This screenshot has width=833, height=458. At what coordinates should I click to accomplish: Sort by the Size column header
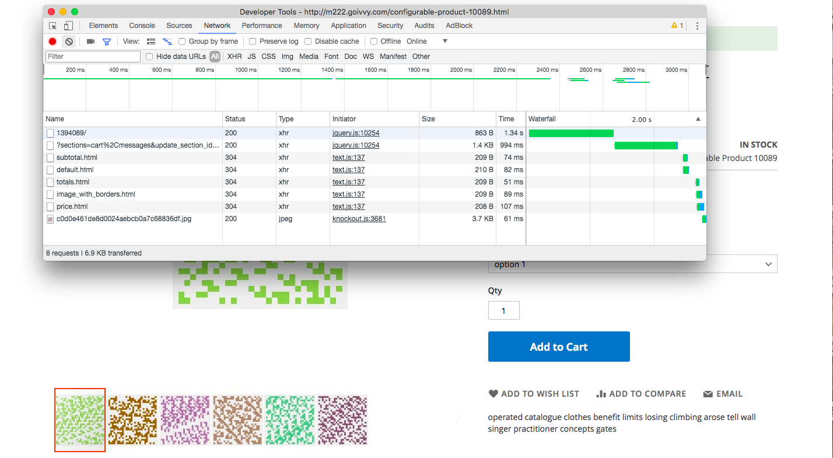(x=457, y=119)
